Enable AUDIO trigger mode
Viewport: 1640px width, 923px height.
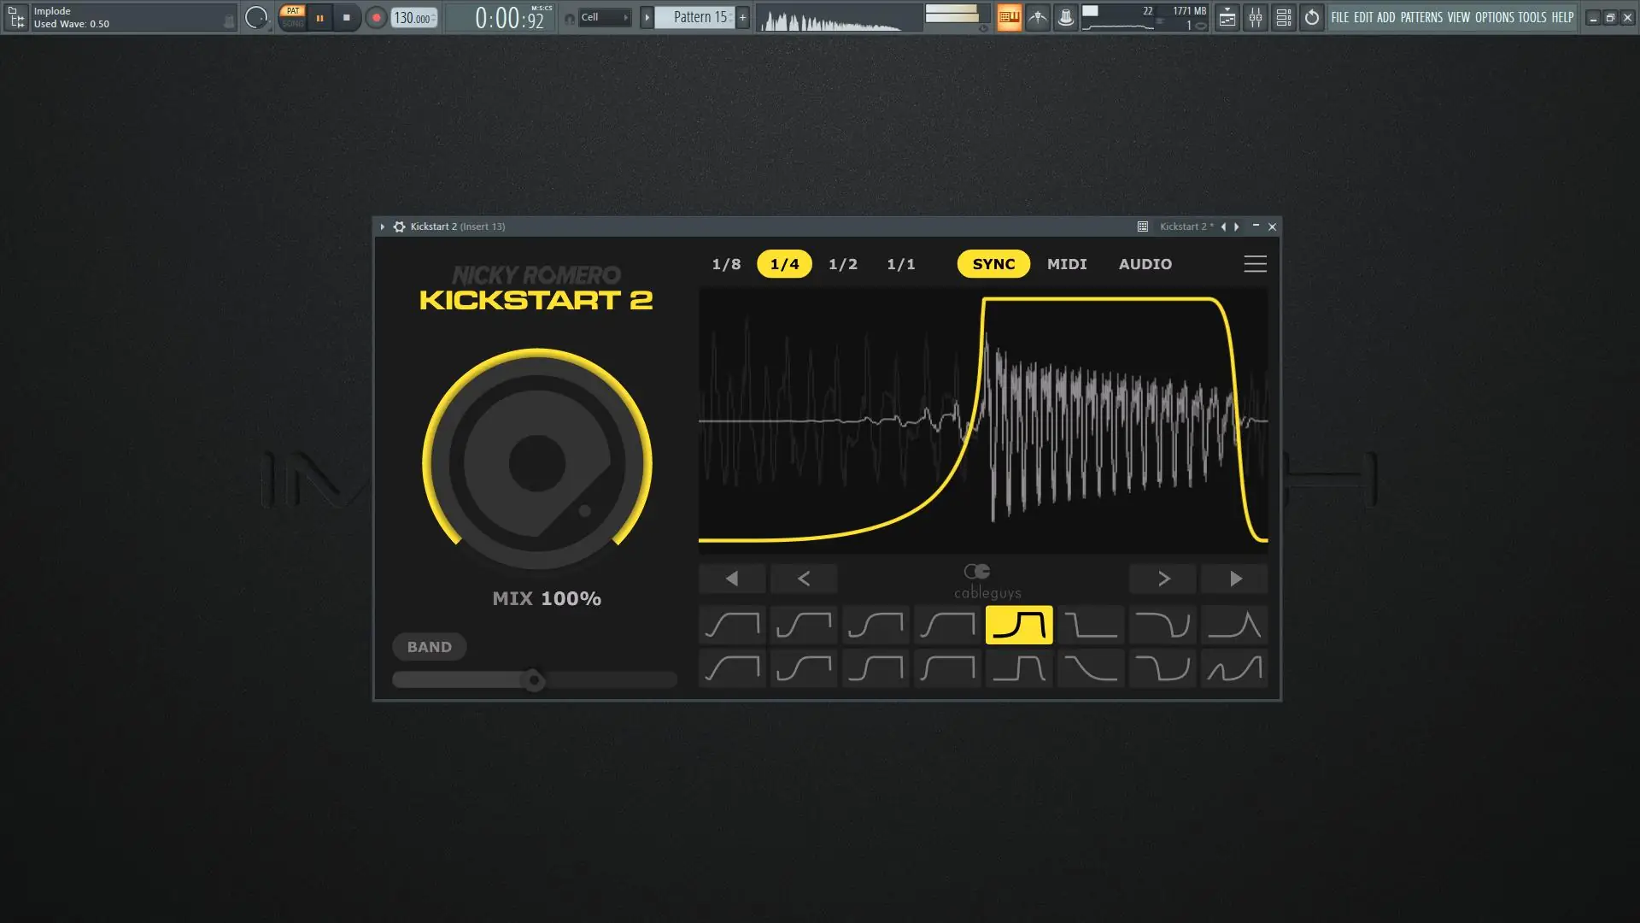point(1145,264)
